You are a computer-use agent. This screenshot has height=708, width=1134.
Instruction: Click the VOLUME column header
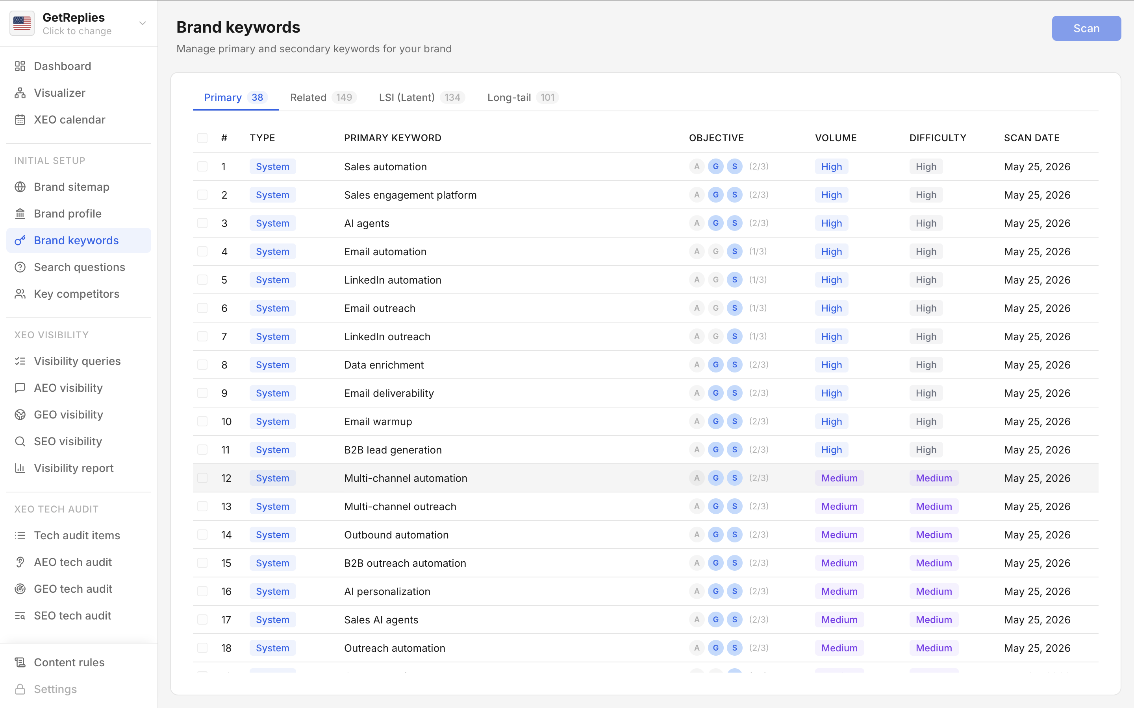point(836,138)
